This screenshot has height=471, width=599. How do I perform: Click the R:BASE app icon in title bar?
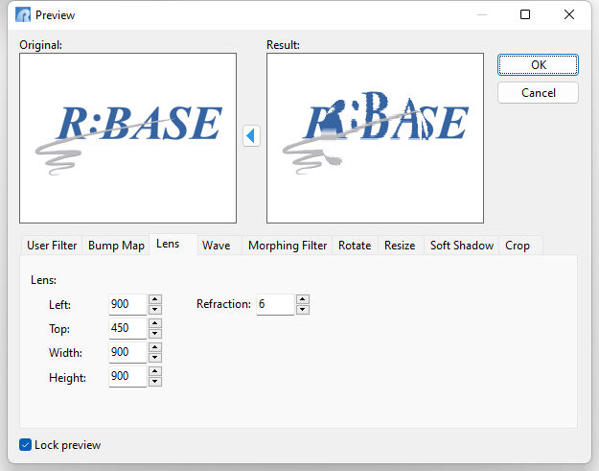(x=23, y=15)
